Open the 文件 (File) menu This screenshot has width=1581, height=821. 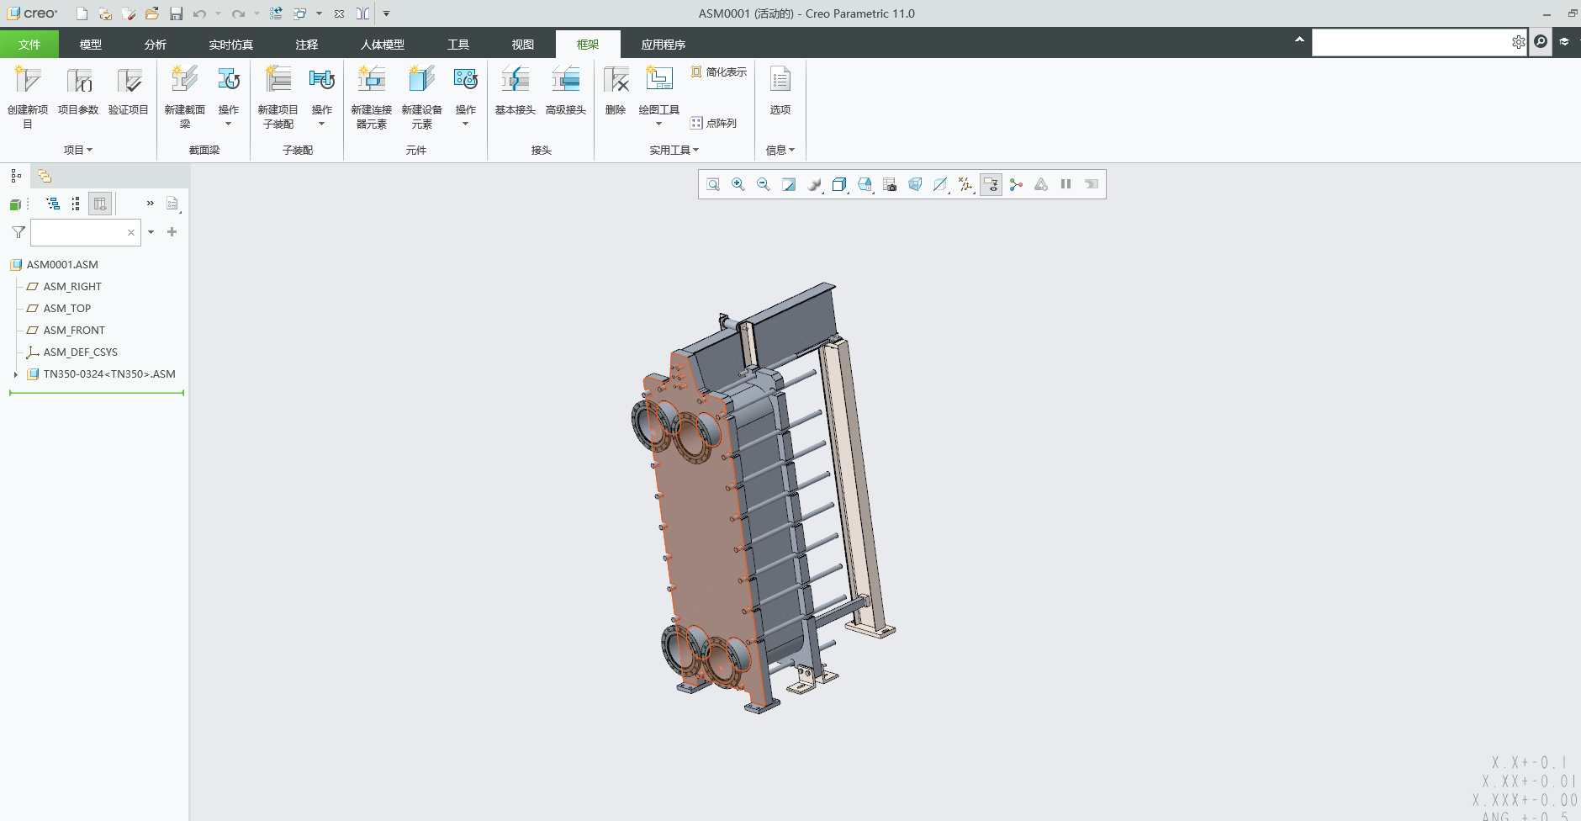[x=29, y=45]
